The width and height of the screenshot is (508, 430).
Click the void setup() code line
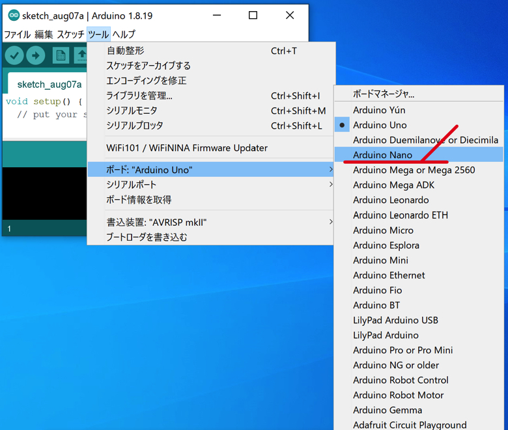point(44,101)
